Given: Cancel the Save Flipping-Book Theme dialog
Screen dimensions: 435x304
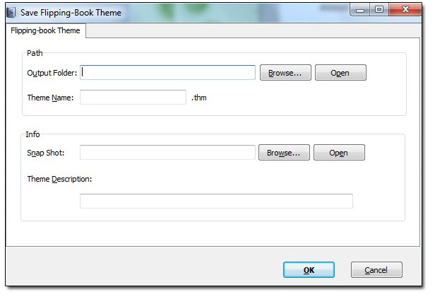Looking at the screenshot, I should pyautogui.click(x=376, y=269).
